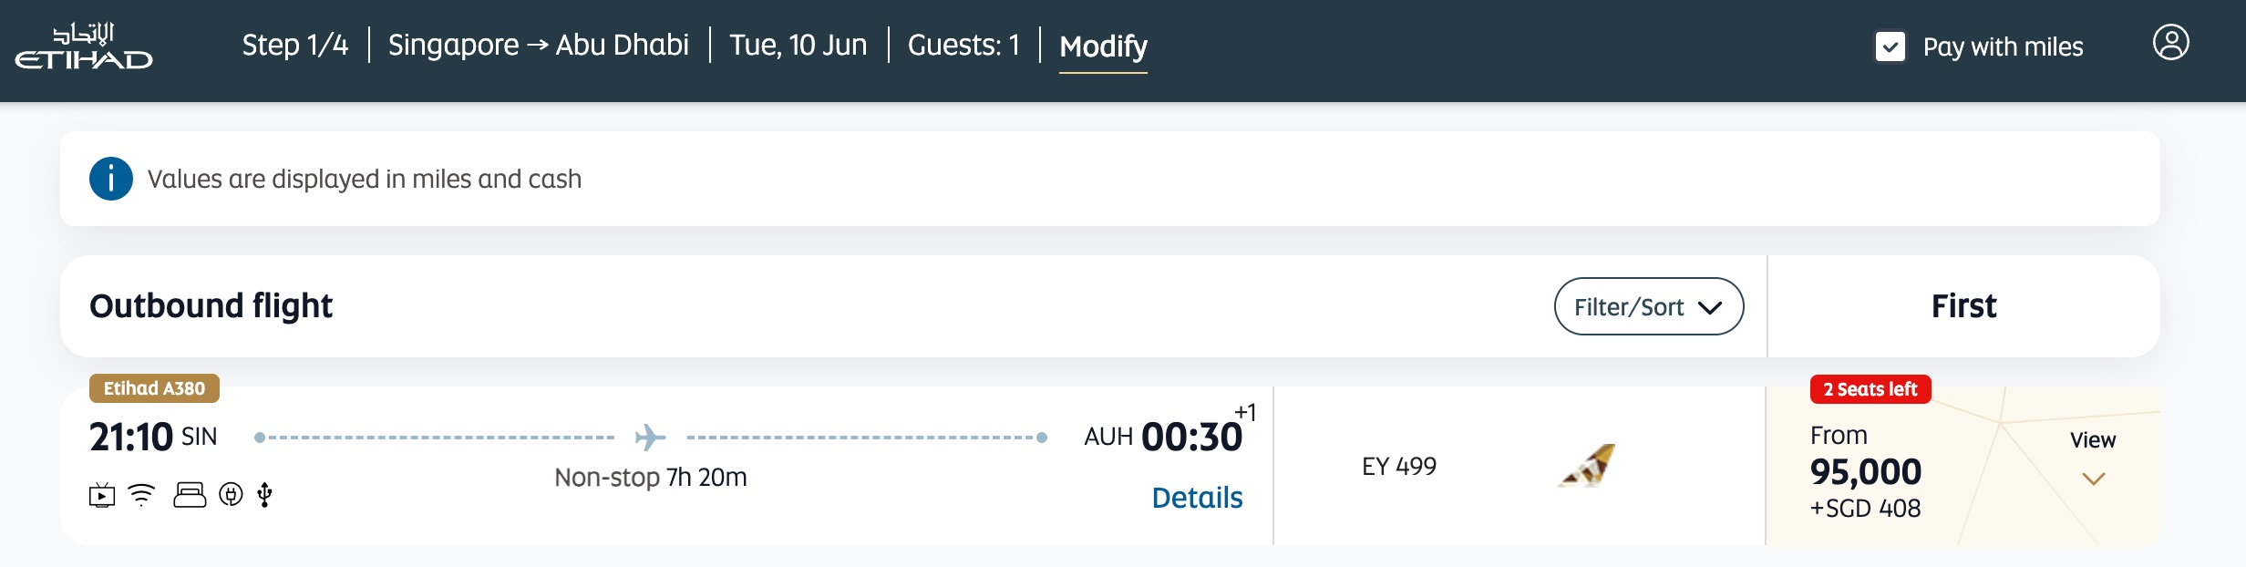2246x567 pixels.
Task: Click the Etihad A380 badge
Action: pos(154,388)
